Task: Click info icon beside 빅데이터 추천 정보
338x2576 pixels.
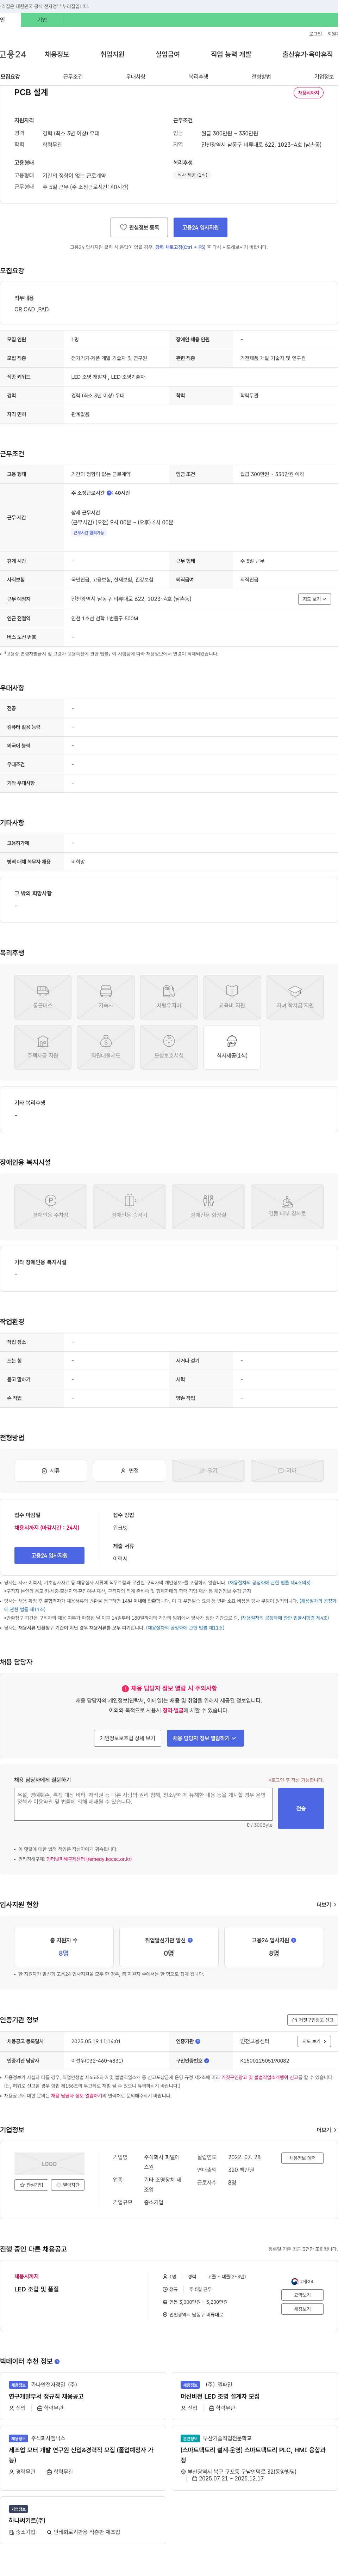Action: [57, 2361]
